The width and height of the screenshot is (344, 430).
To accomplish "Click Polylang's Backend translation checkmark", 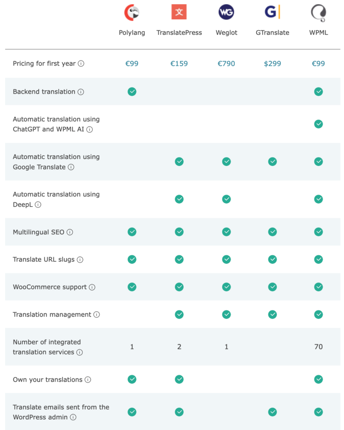I will tap(132, 92).
